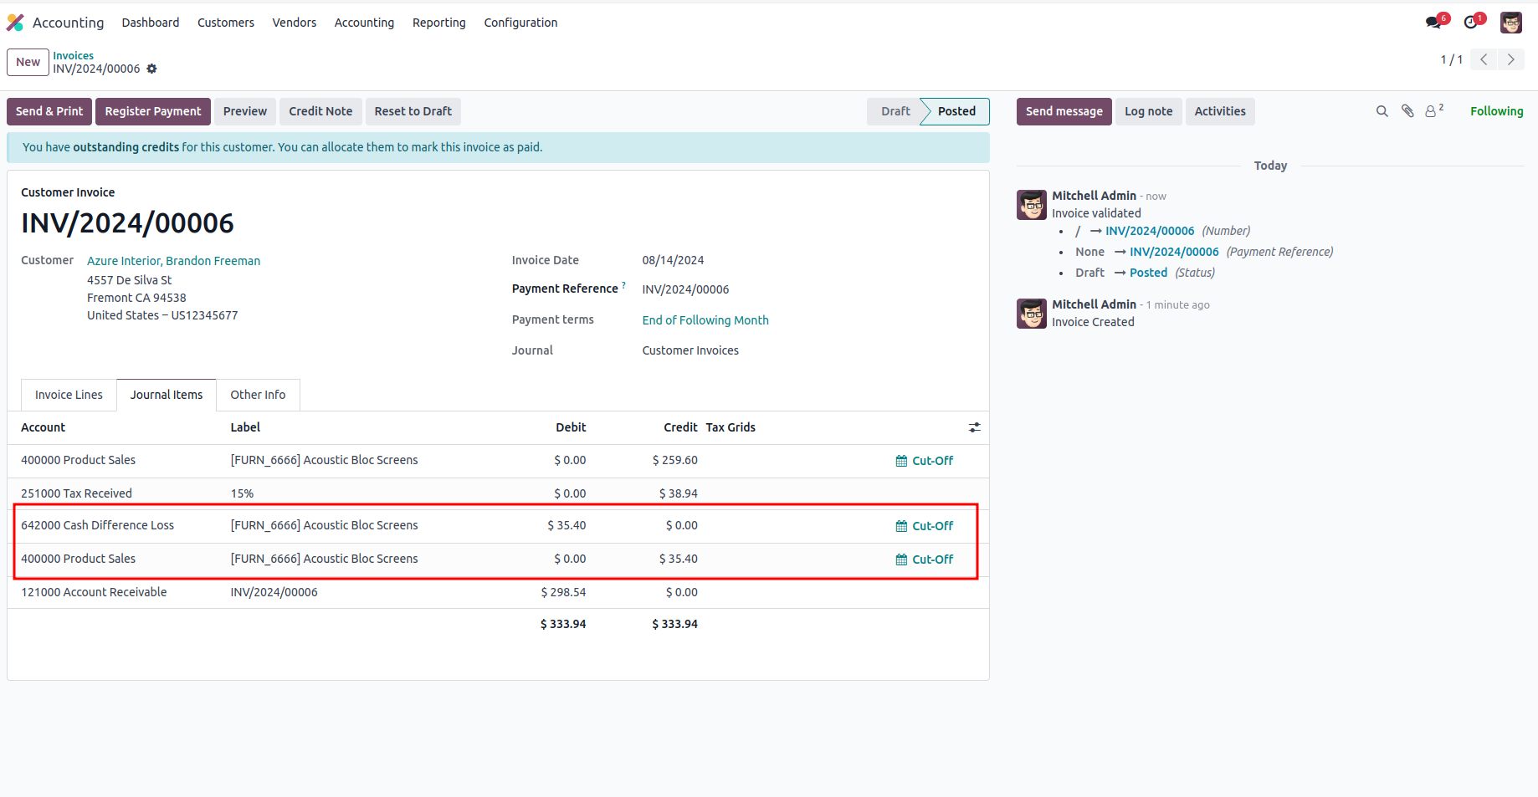
Task: Search messages with magnifier icon
Action: pos(1382,111)
